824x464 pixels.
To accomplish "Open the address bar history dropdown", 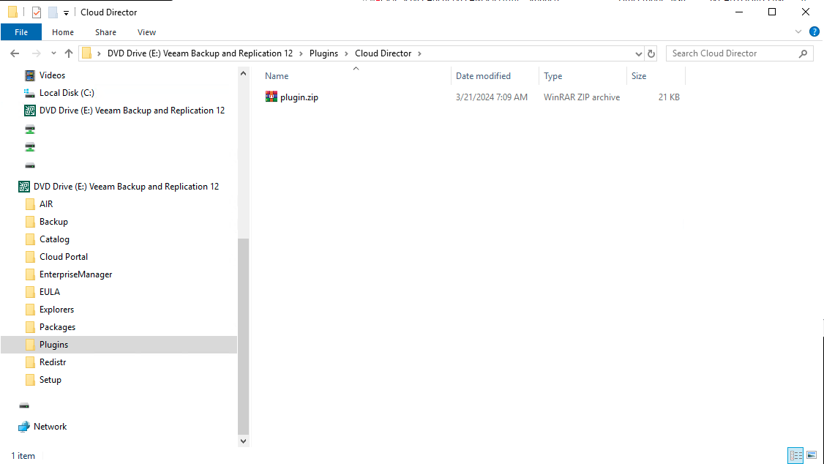I will pyautogui.click(x=639, y=53).
